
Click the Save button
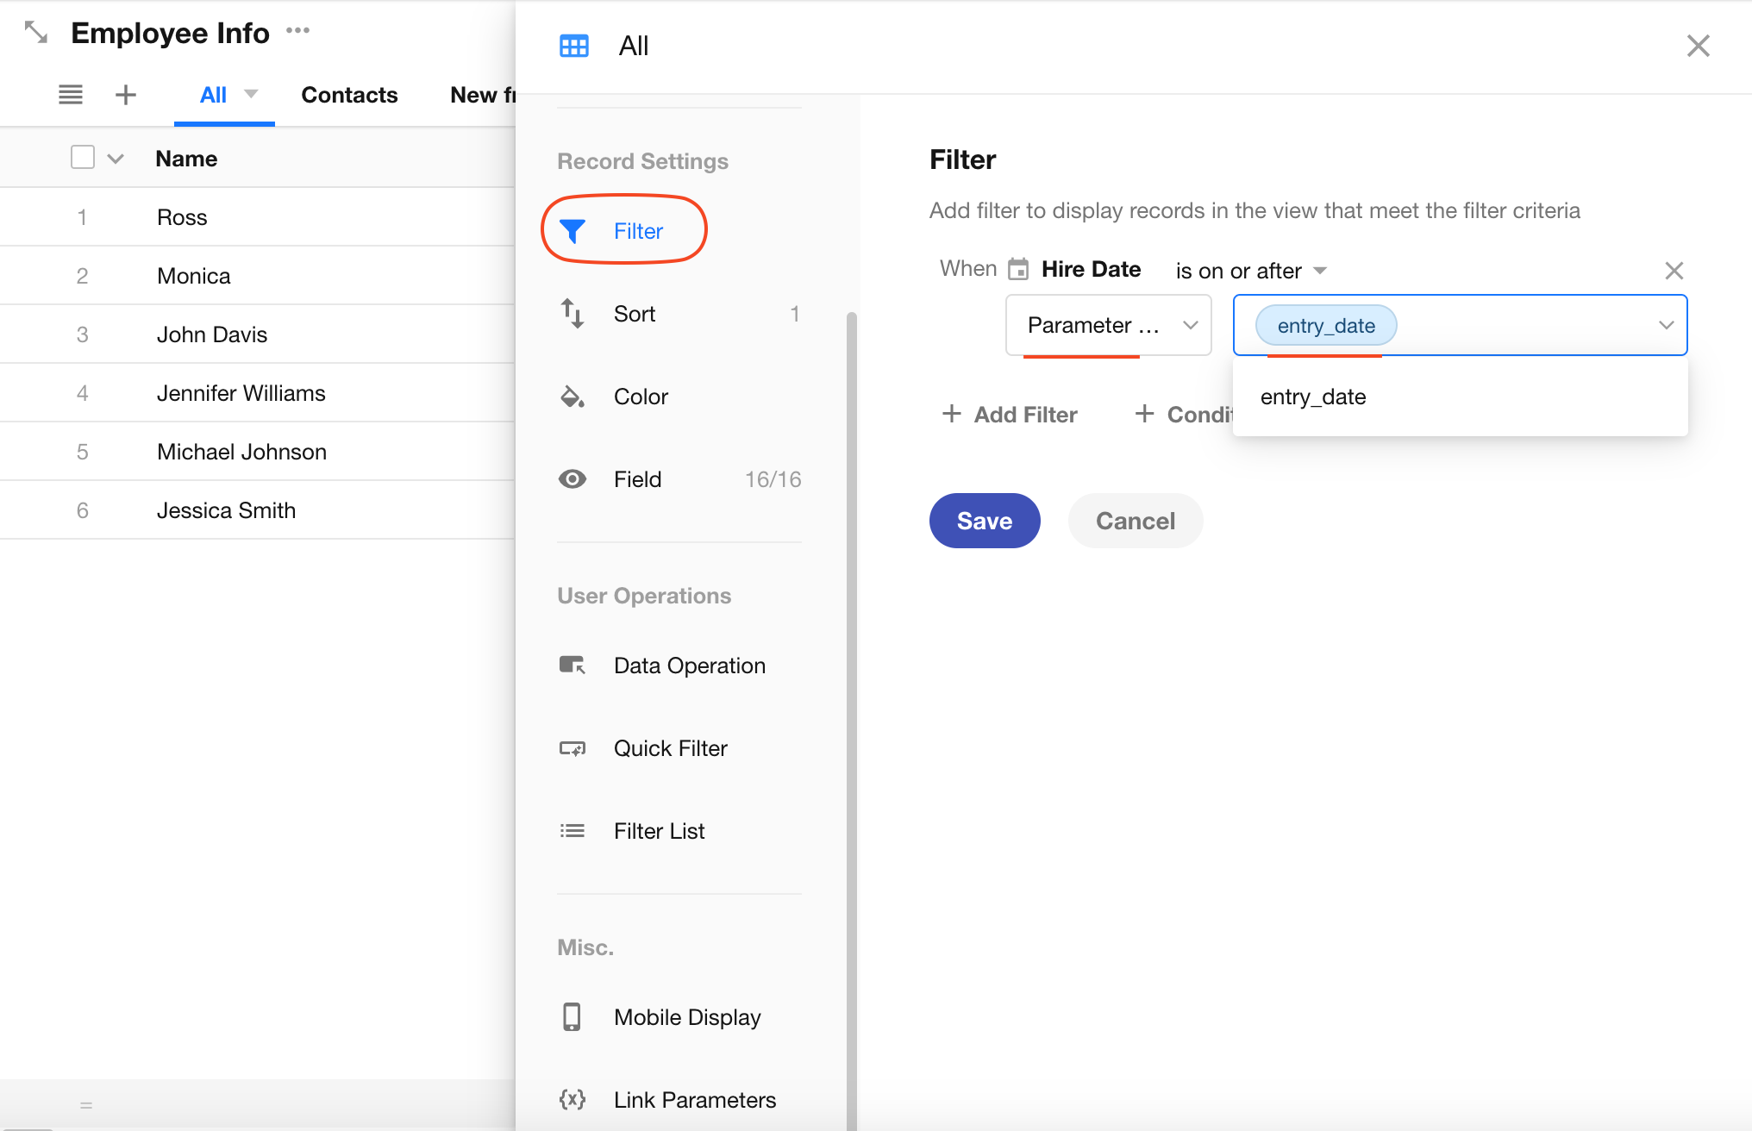point(984,521)
